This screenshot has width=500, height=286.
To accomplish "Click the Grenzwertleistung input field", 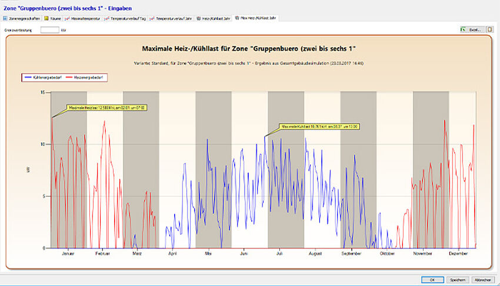I will click(50, 29).
